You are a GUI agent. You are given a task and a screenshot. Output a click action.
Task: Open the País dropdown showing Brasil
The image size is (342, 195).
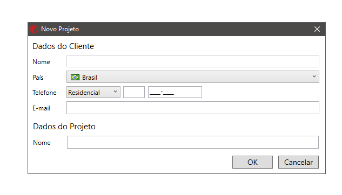click(193, 77)
